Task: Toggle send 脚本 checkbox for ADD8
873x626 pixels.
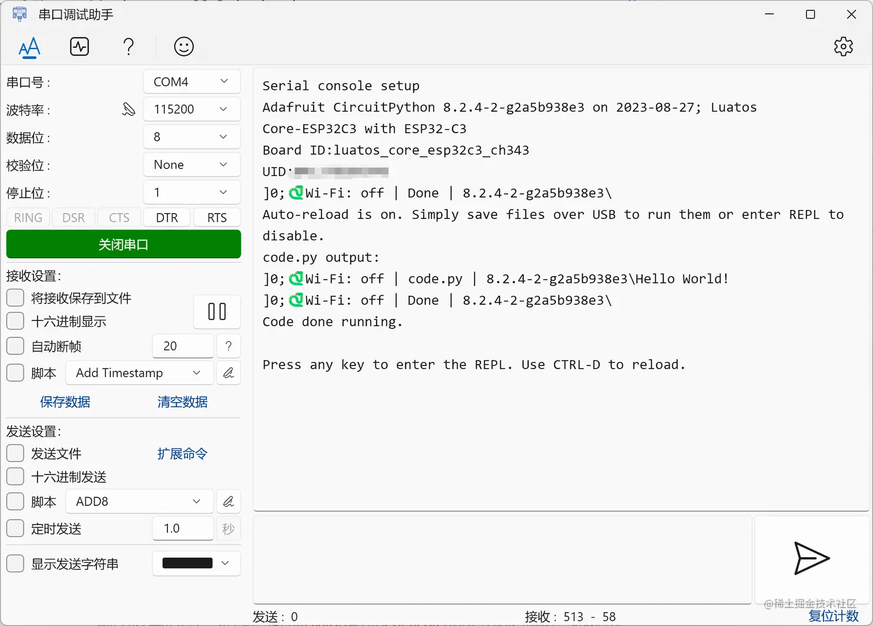Action: coord(16,501)
